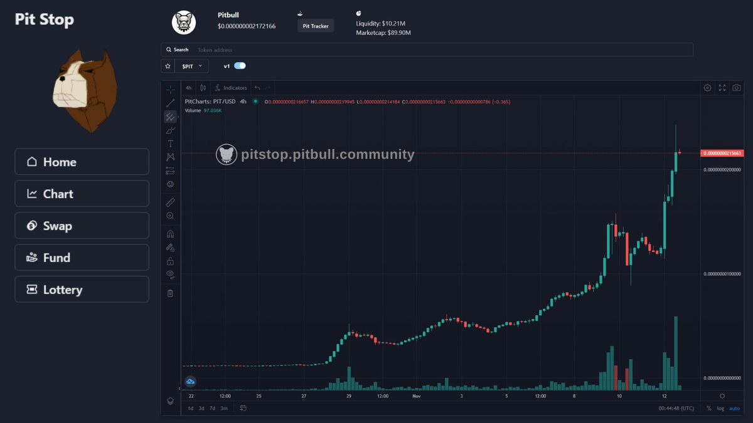Click the PitCharts: PIT/USD legend title
753x423 pixels.
(210, 102)
